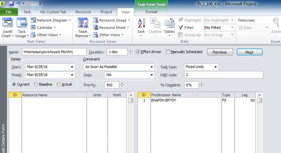The image size is (281, 153).
Task: Click the Undo icon
Action: (x=19, y=4)
